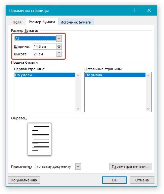
Task: Click scroll down arrow in Первая страница list
Action: [78, 109]
